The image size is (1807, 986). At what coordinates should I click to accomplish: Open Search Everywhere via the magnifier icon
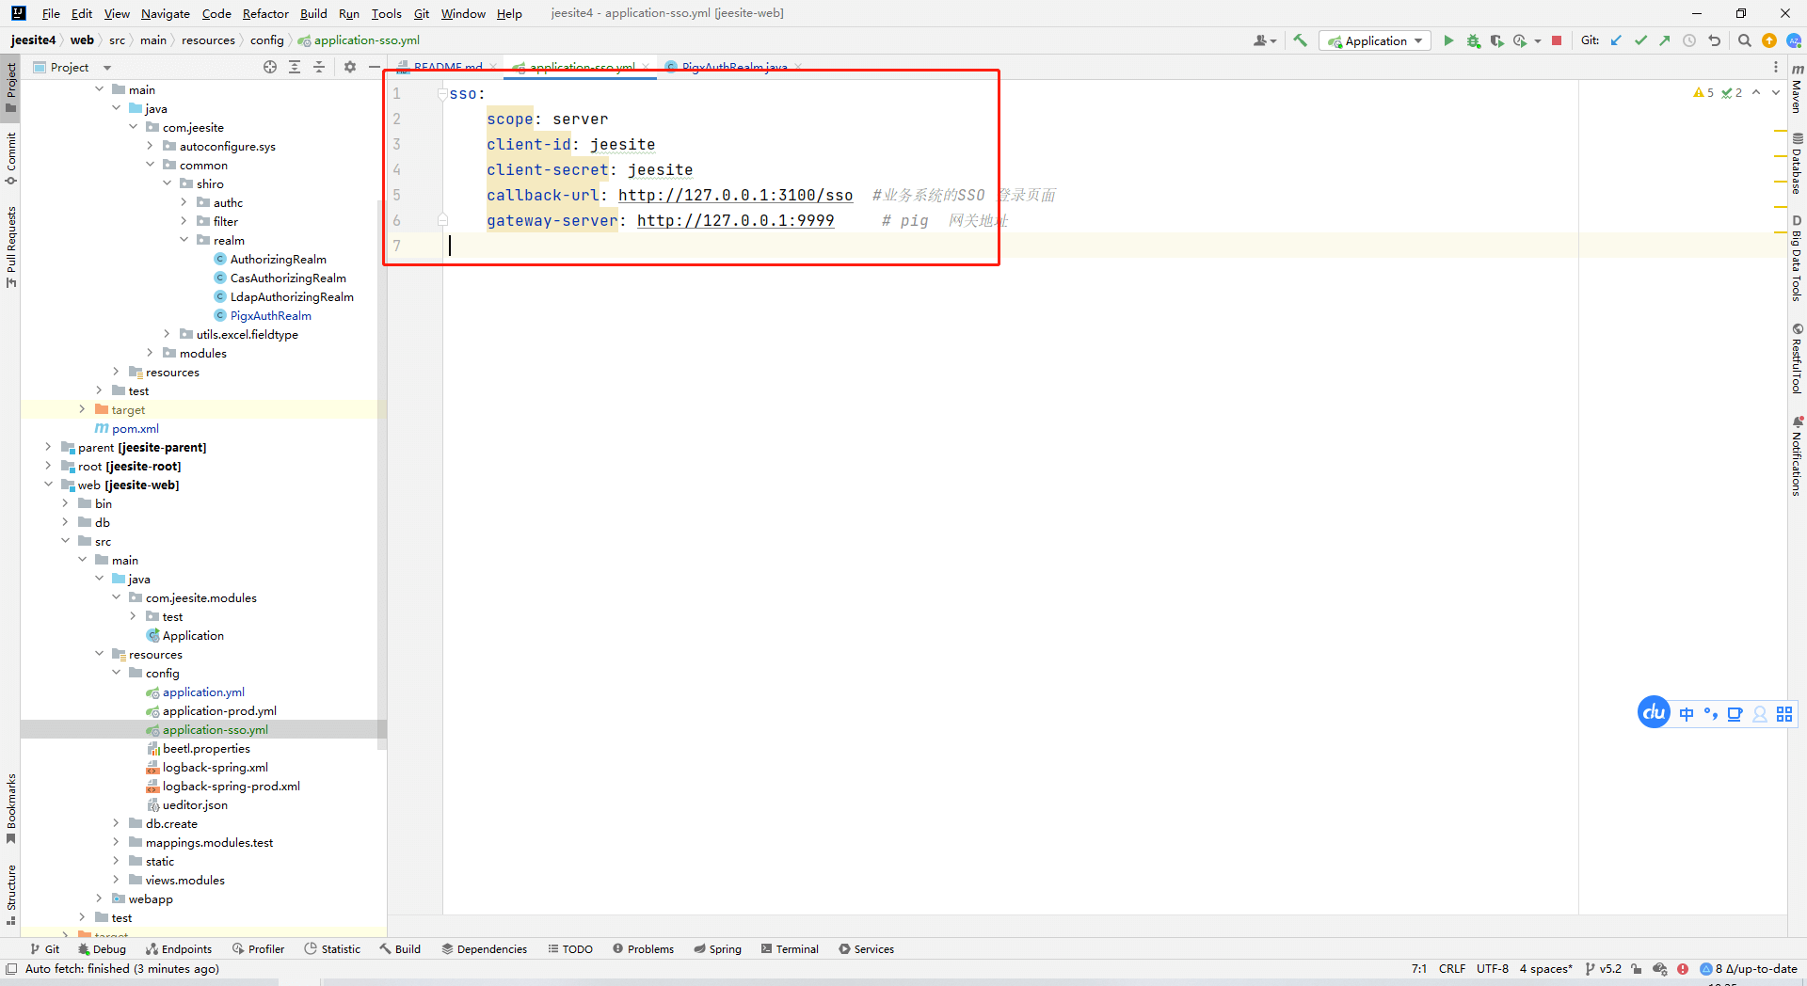click(x=1744, y=40)
